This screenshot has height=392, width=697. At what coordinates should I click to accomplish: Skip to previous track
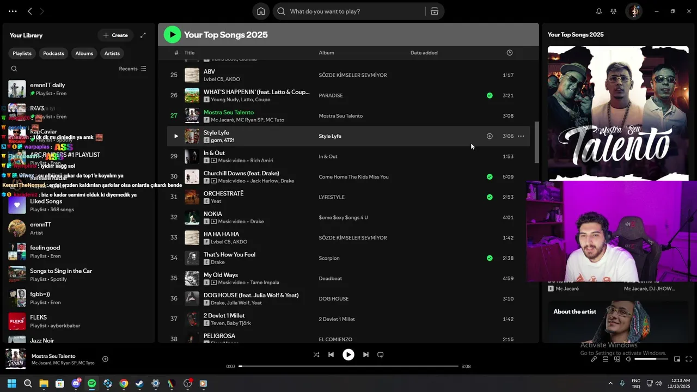tap(331, 354)
